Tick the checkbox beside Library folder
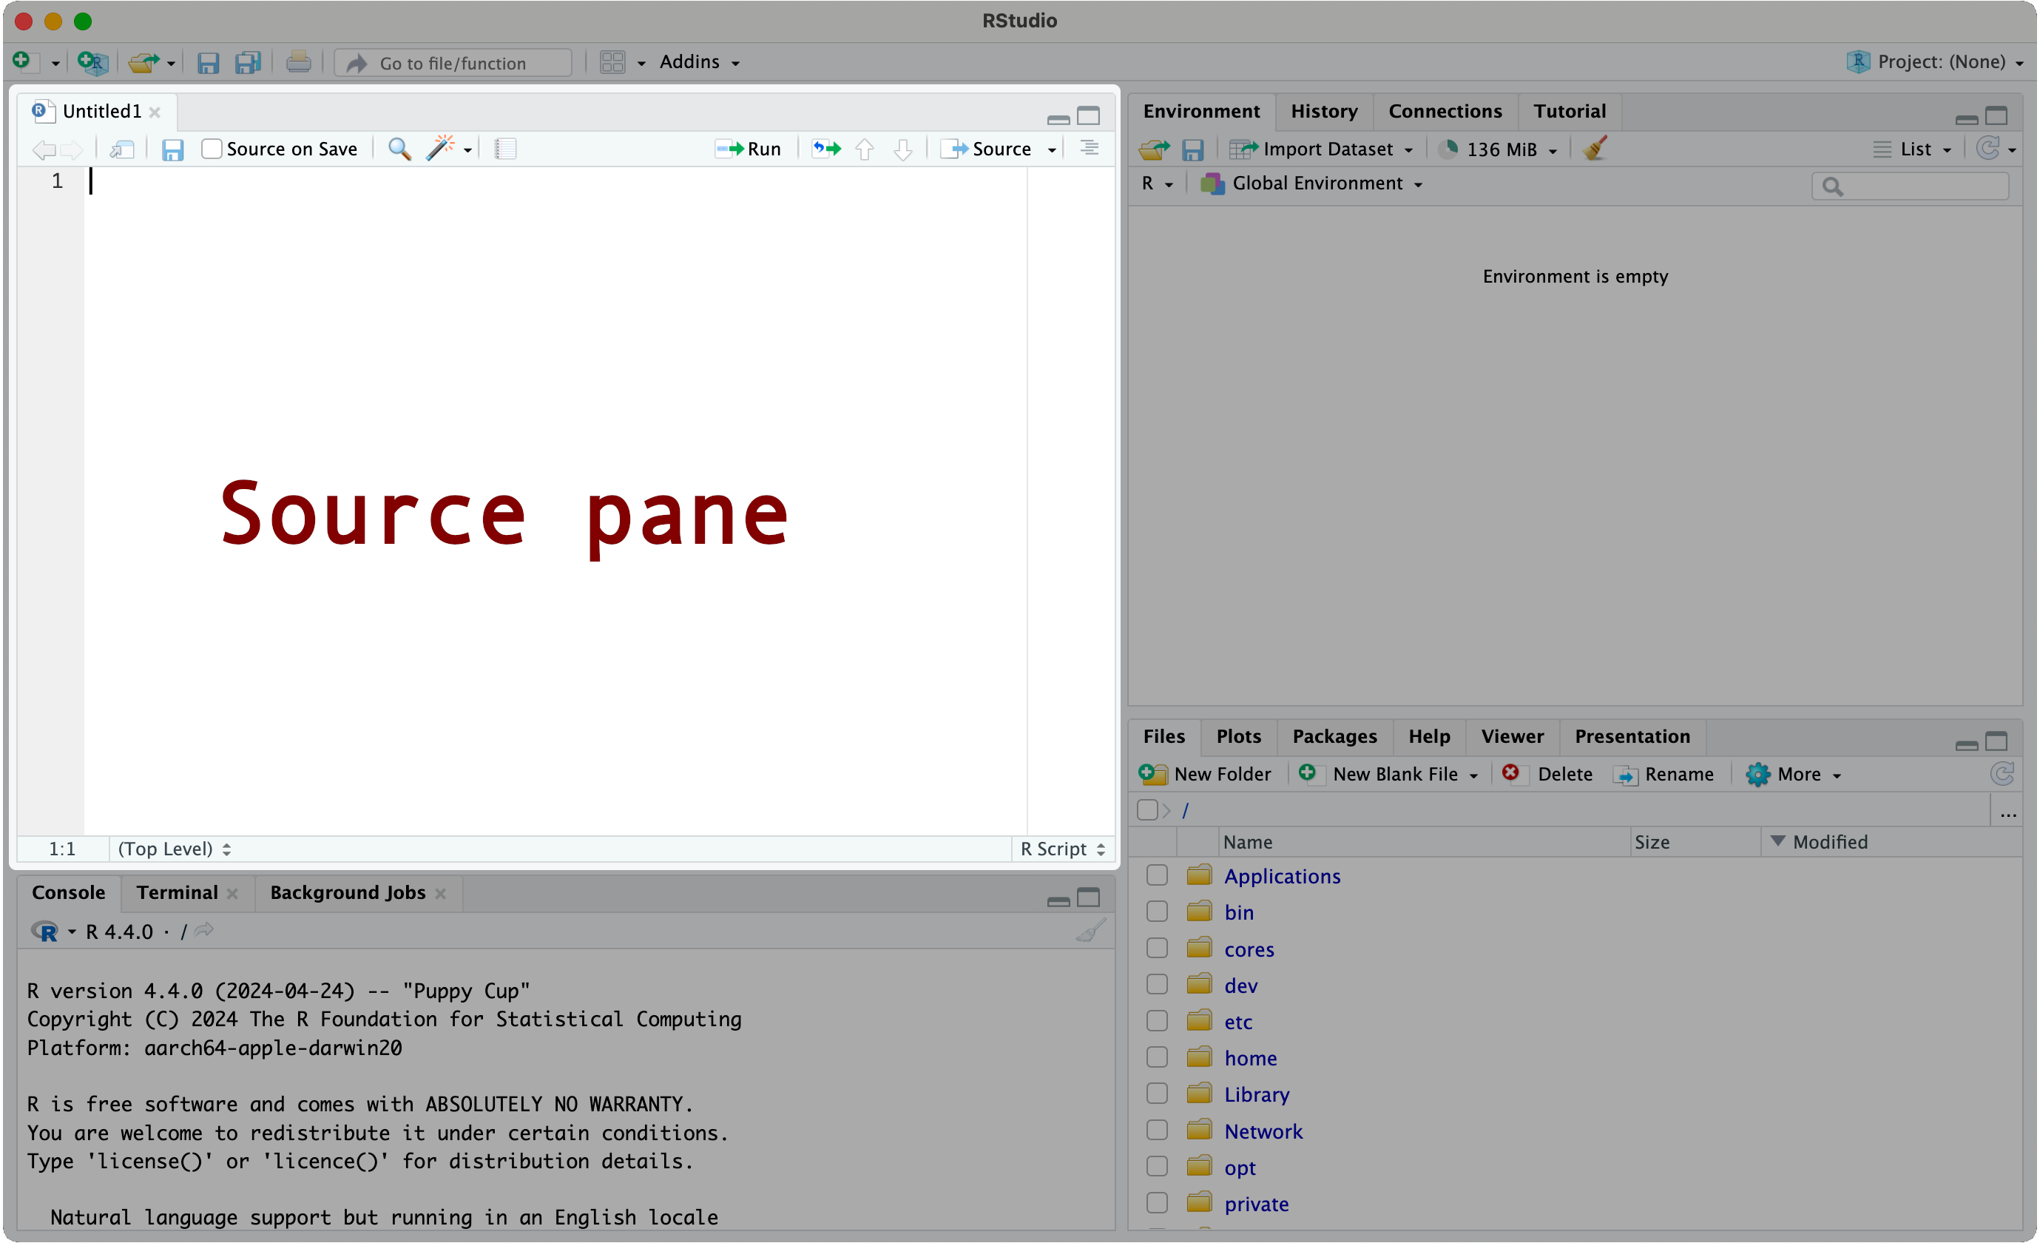Screen dimensions: 2040x1243 [1157, 1094]
